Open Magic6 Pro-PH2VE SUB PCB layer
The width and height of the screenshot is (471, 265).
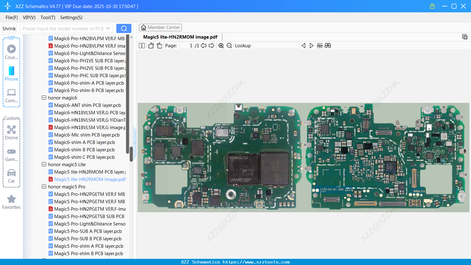(x=87, y=68)
